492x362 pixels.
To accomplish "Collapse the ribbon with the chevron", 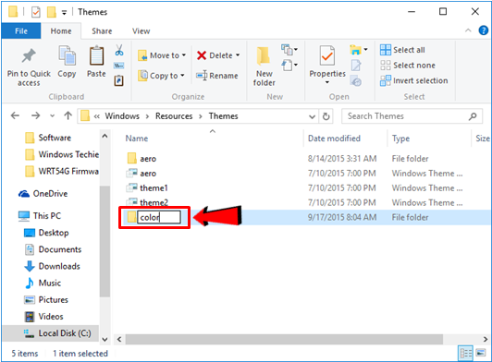I will tap(468, 30).
